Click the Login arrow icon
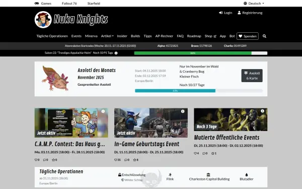 (x=220, y=13)
